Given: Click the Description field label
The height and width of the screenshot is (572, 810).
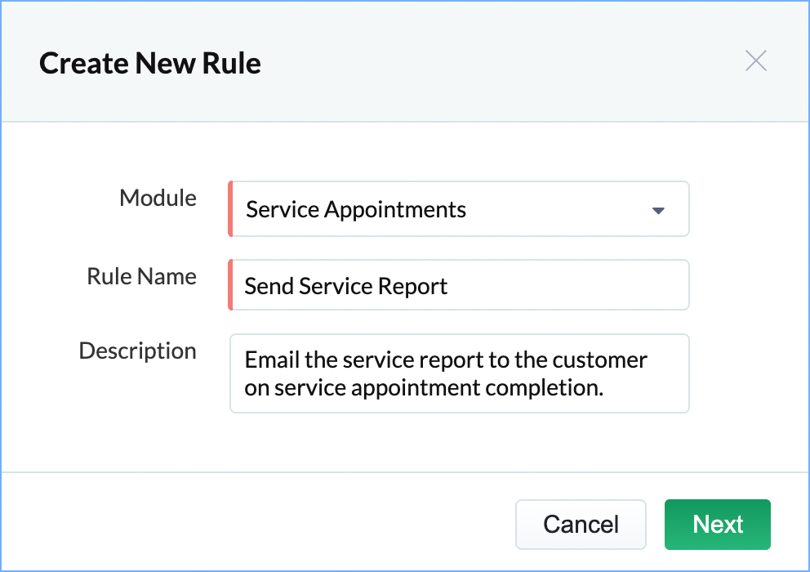Looking at the screenshot, I should (x=137, y=351).
